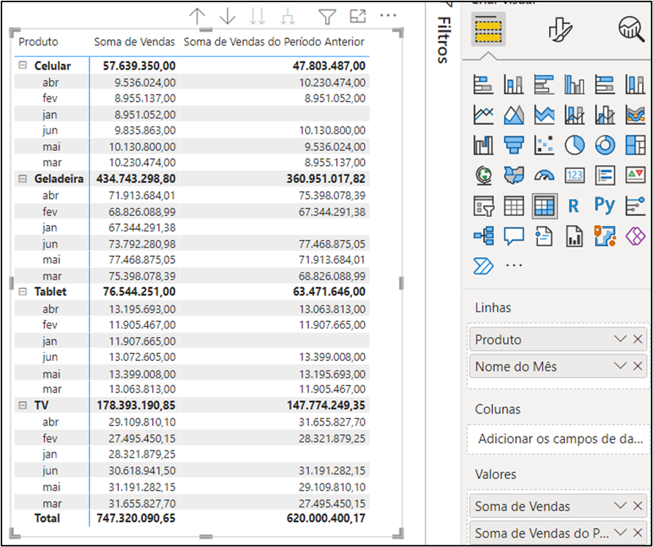Add a KPI visual
The width and height of the screenshot is (653, 547).
(635, 176)
